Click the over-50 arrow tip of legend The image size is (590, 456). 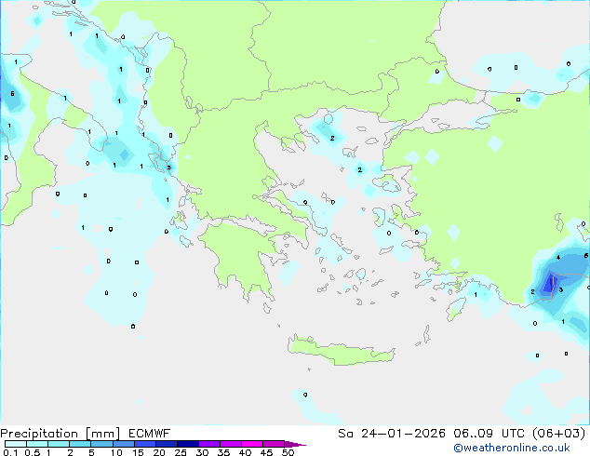[295, 444]
